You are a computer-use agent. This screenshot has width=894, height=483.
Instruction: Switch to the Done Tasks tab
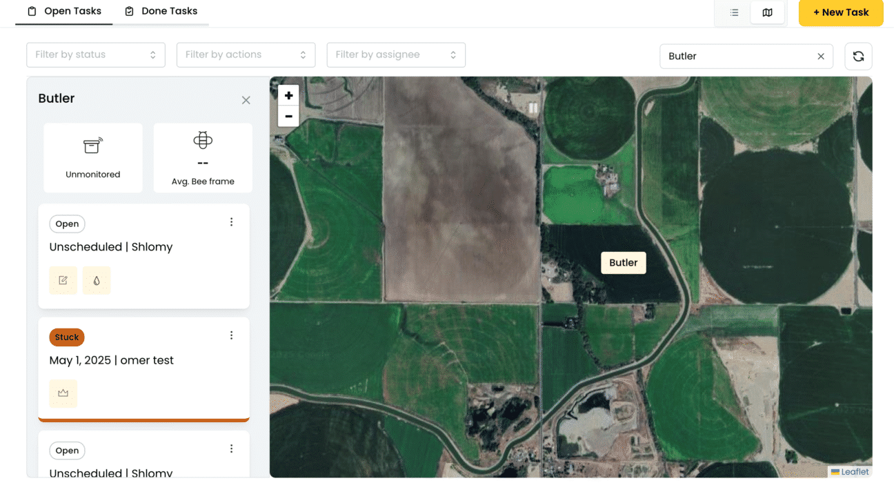161,12
